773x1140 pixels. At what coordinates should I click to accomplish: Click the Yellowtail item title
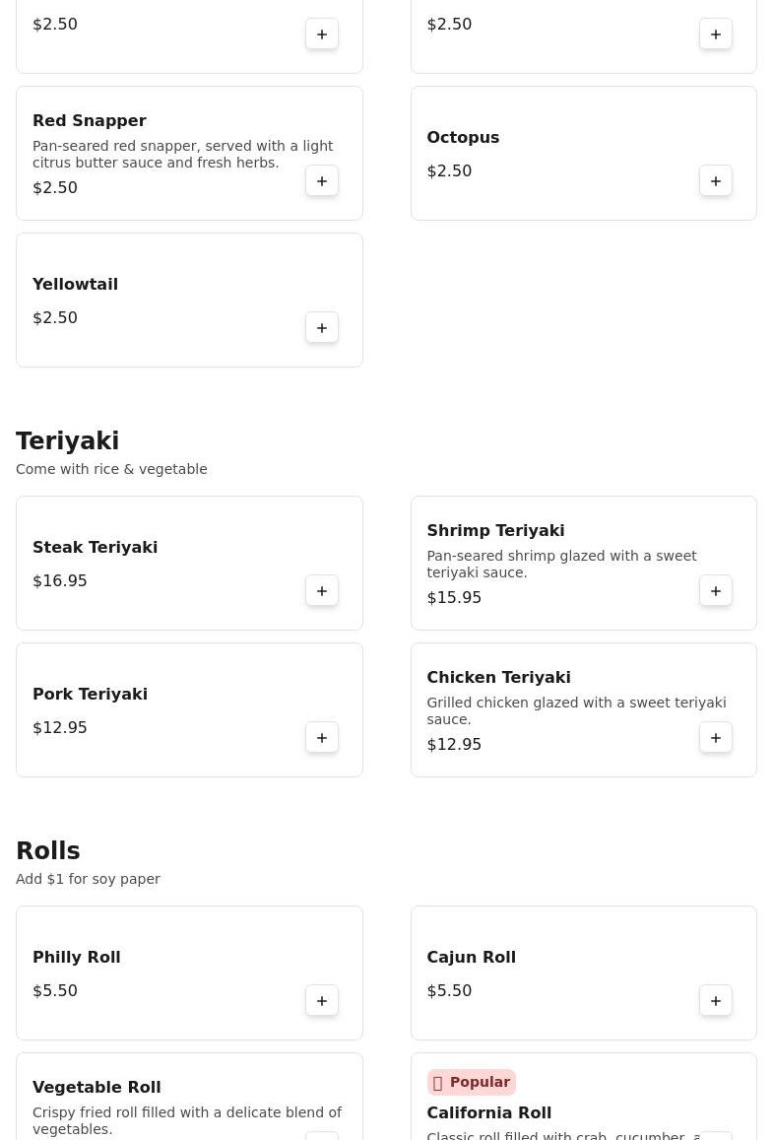tap(75, 284)
